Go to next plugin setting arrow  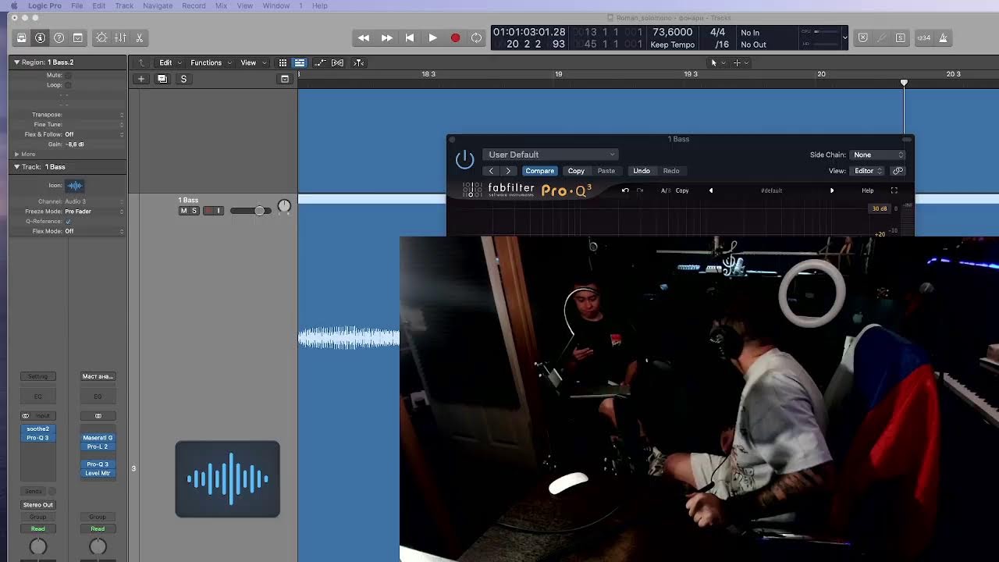point(508,171)
